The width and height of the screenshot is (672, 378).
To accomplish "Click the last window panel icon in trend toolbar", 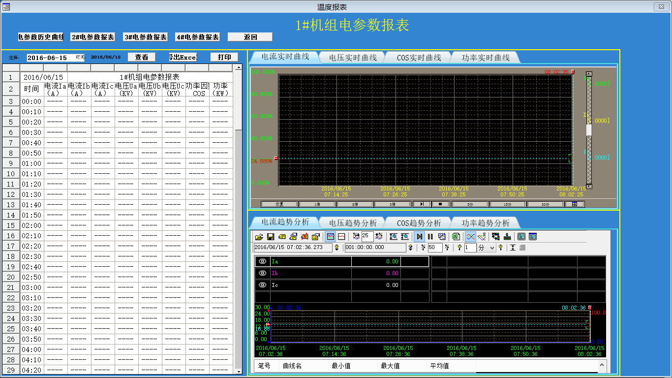I will click(x=533, y=237).
